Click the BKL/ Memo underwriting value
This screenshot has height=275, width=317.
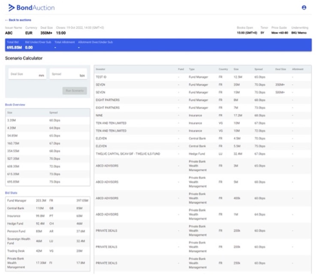299,33
